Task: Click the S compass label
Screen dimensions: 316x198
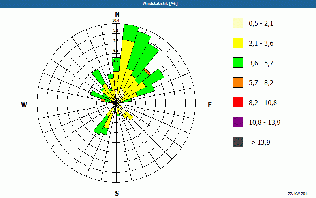Action: pos(117,194)
